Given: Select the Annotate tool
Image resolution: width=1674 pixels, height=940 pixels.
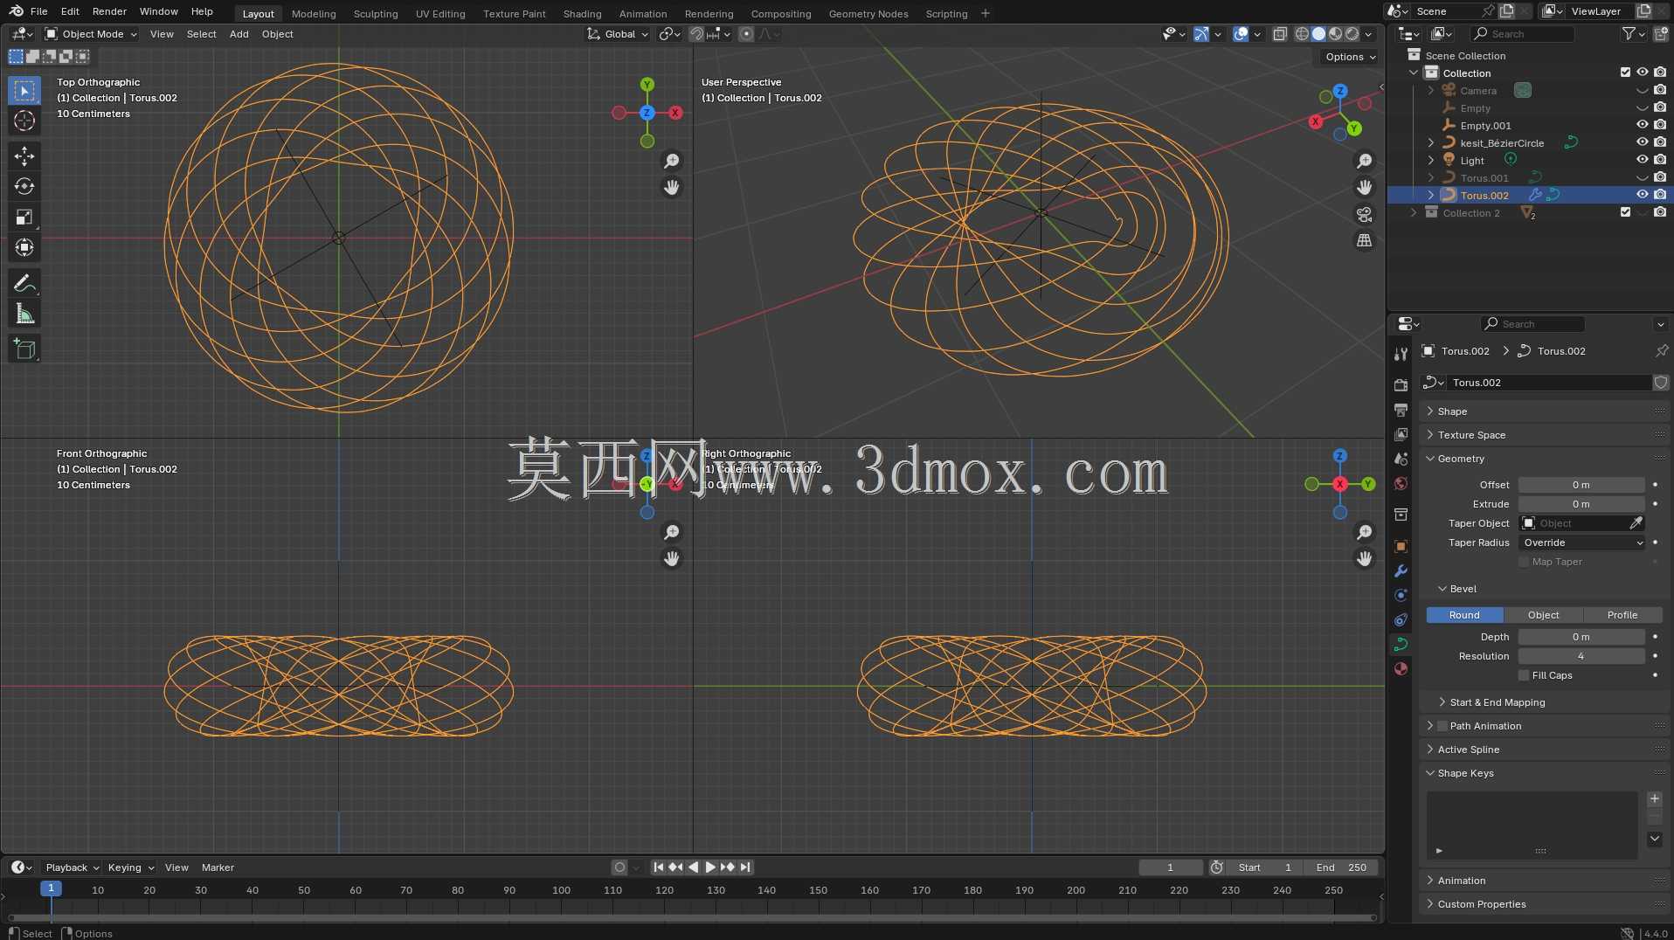Looking at the screenshot, I should pyautogui.click(x=24, y=284).
